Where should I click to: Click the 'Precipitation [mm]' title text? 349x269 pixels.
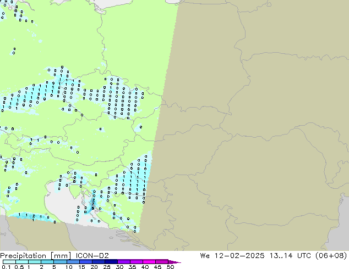click(x=36, y=256)
